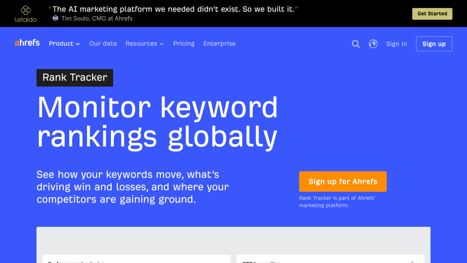Click the Get Started banner button
This screenshot has width=467, height=263.
tap(432, 14)
